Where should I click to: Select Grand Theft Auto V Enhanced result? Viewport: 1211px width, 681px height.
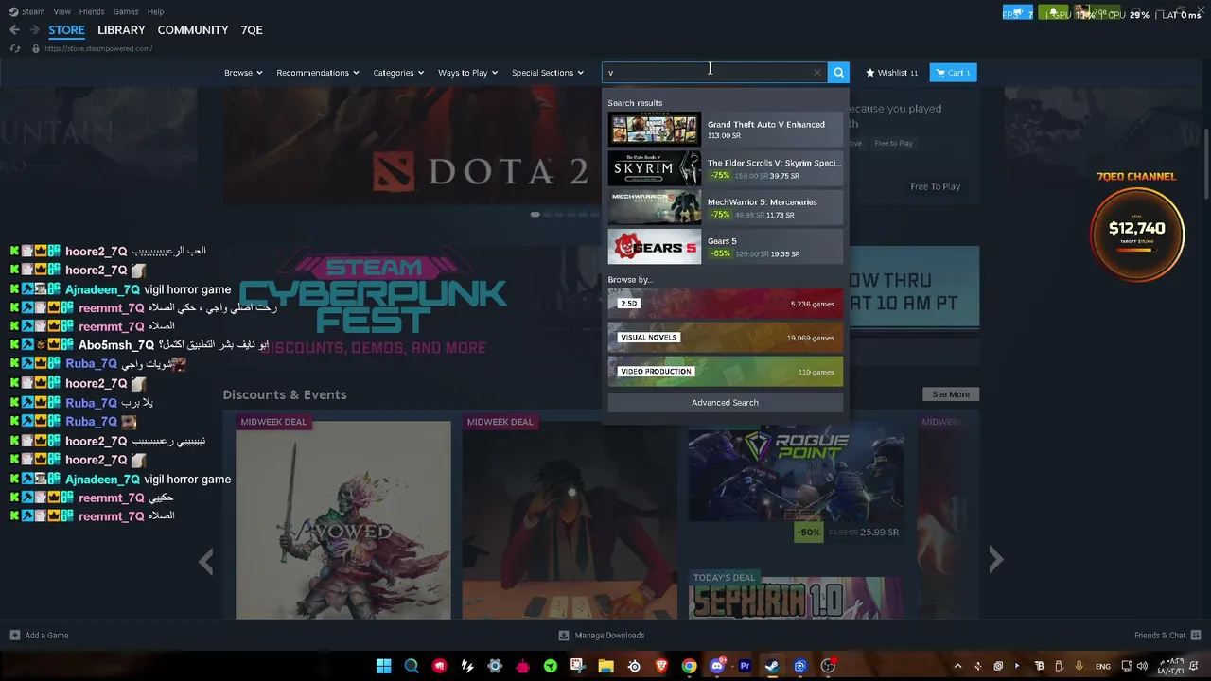(x=725, y=130)
